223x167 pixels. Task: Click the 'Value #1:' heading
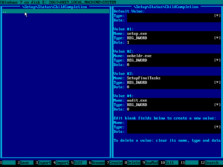(123, 29)
